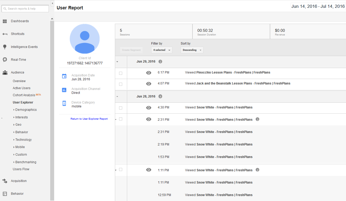Click the Pinocchio Lesson Plans page title
The height and width of the screenshot is (201, 346).
[233, 72]
